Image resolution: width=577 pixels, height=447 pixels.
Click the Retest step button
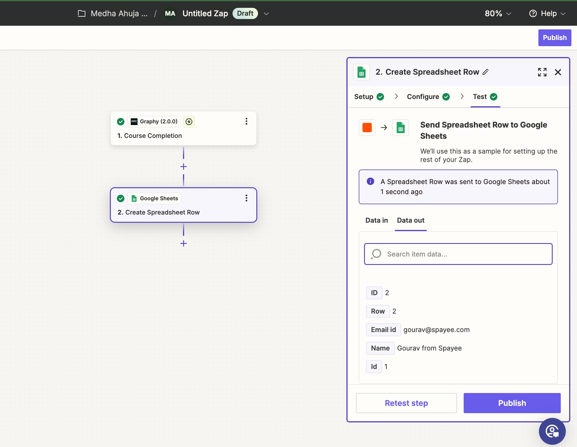[x=406, y=403]
